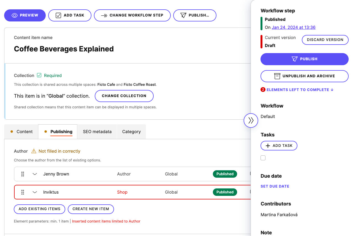Click the warning triangle beside Author
Image resolution: width=358 pixels, height=236 pixels.
coord(34,151)
